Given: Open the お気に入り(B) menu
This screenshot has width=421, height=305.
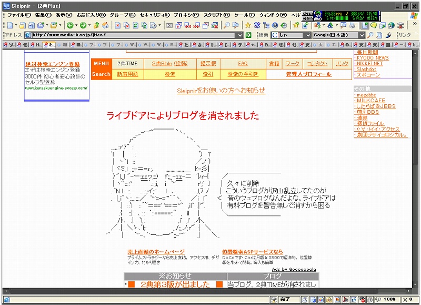Looking at the screenshot, I should coord(91,15).
